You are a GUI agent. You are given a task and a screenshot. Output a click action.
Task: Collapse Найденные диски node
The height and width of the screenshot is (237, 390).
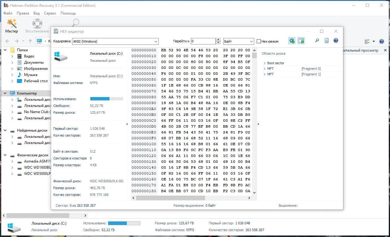5,130
